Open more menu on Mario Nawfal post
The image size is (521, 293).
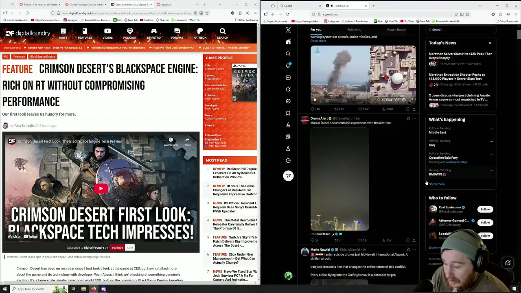click(x=414, y=249)
